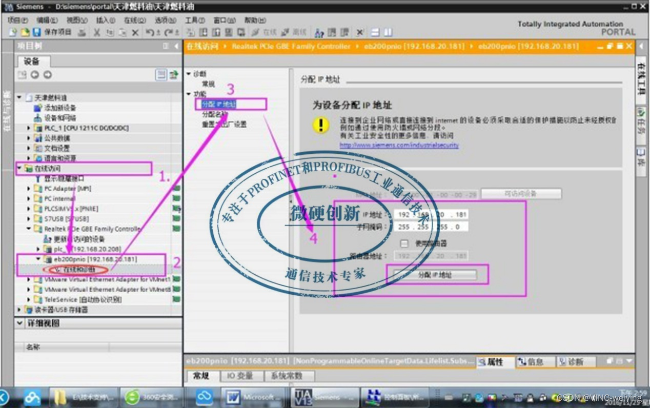Click the Accessible devices button
Screen dimensions: 650x408
[521, 194]
